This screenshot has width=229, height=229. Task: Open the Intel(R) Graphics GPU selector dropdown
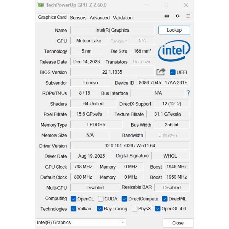pyautogui.click(x=81, y=223)
